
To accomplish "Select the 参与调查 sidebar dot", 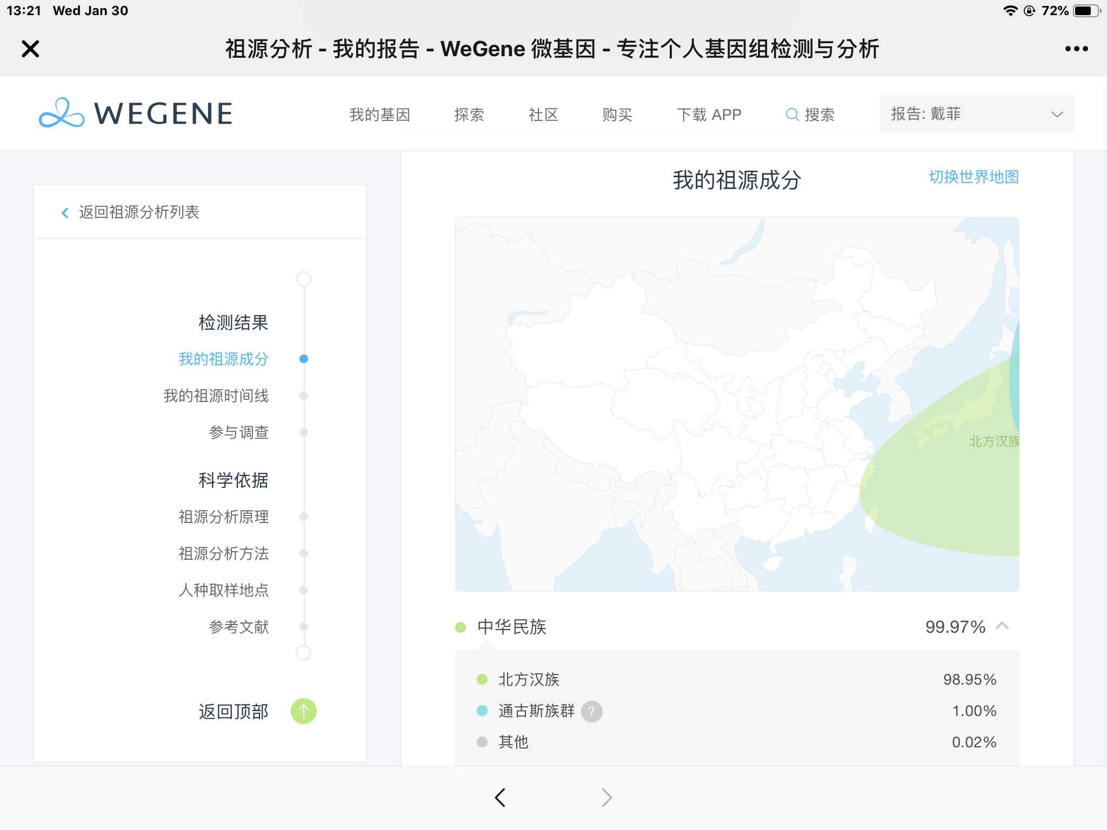I will (x=304, y=432).
